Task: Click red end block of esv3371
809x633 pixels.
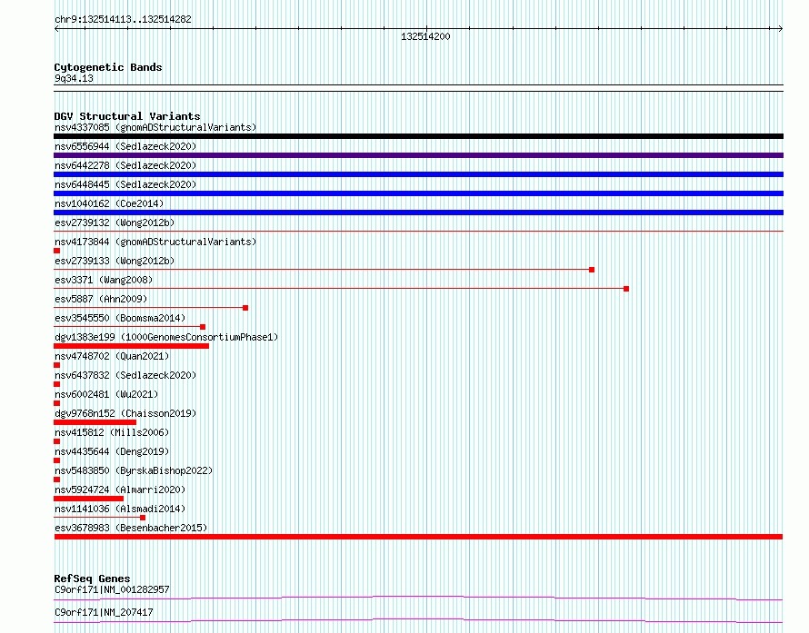Action: [626, 289]
